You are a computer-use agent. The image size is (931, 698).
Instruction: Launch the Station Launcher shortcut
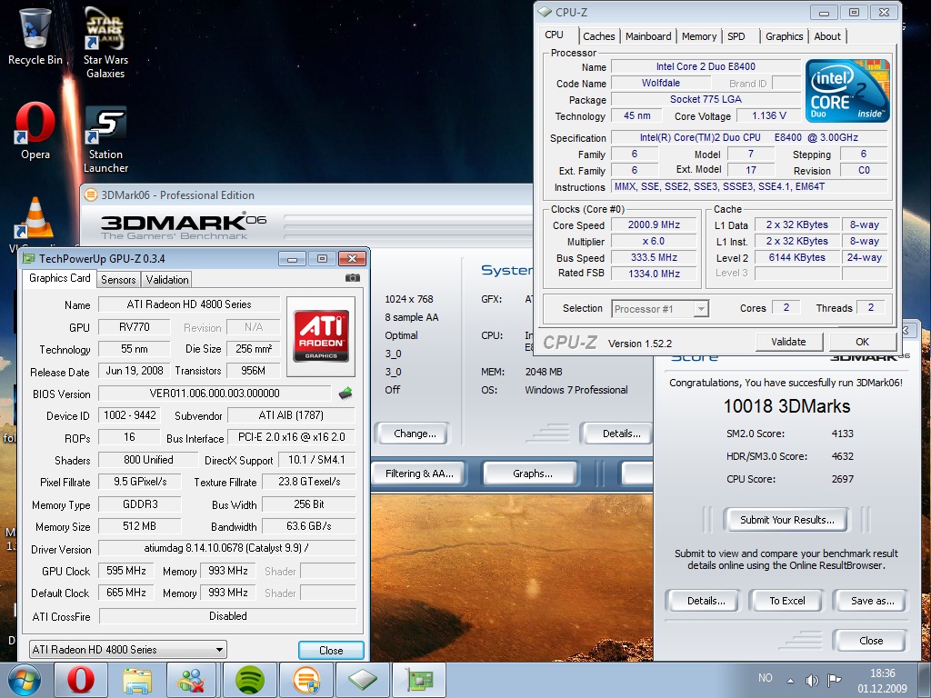click(x=105, y=139)
